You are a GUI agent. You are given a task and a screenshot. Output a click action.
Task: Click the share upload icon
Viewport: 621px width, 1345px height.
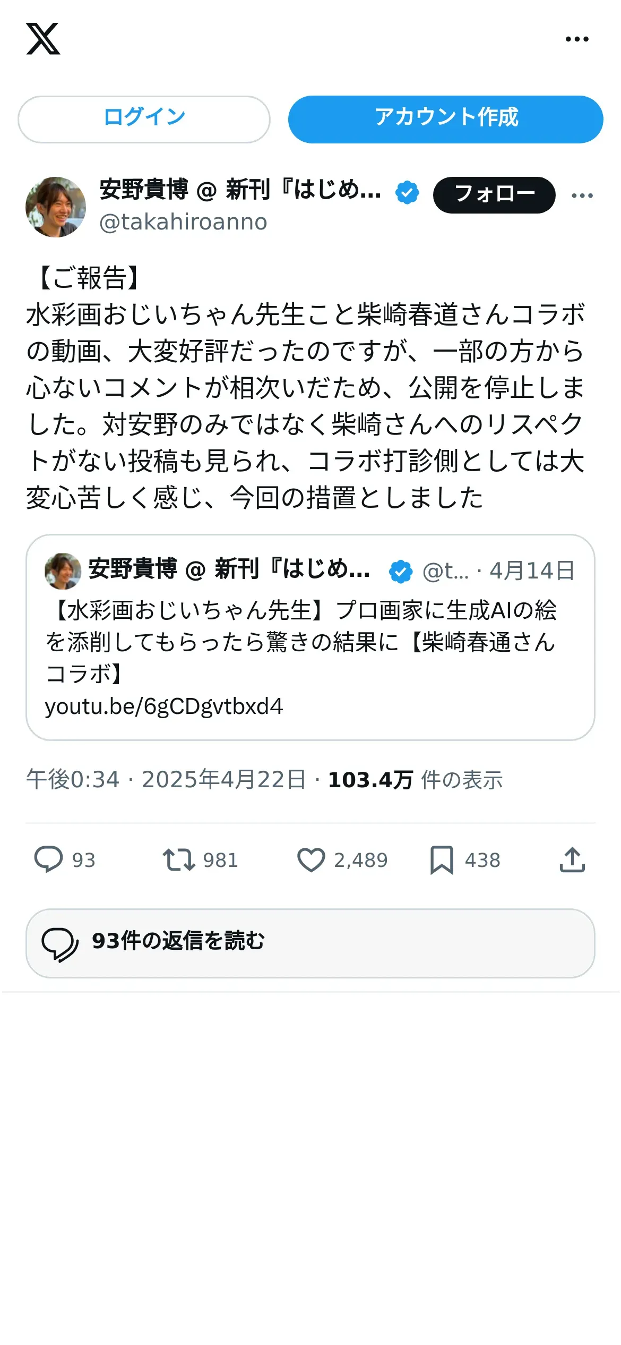point(572,859)
